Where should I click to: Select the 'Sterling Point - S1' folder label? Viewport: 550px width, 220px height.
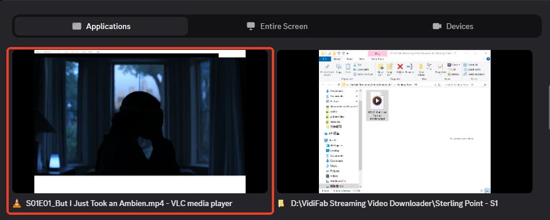[395, 203]
